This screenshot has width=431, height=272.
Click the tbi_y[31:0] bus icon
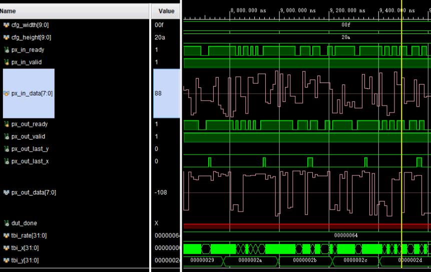[x=7, y=260]
